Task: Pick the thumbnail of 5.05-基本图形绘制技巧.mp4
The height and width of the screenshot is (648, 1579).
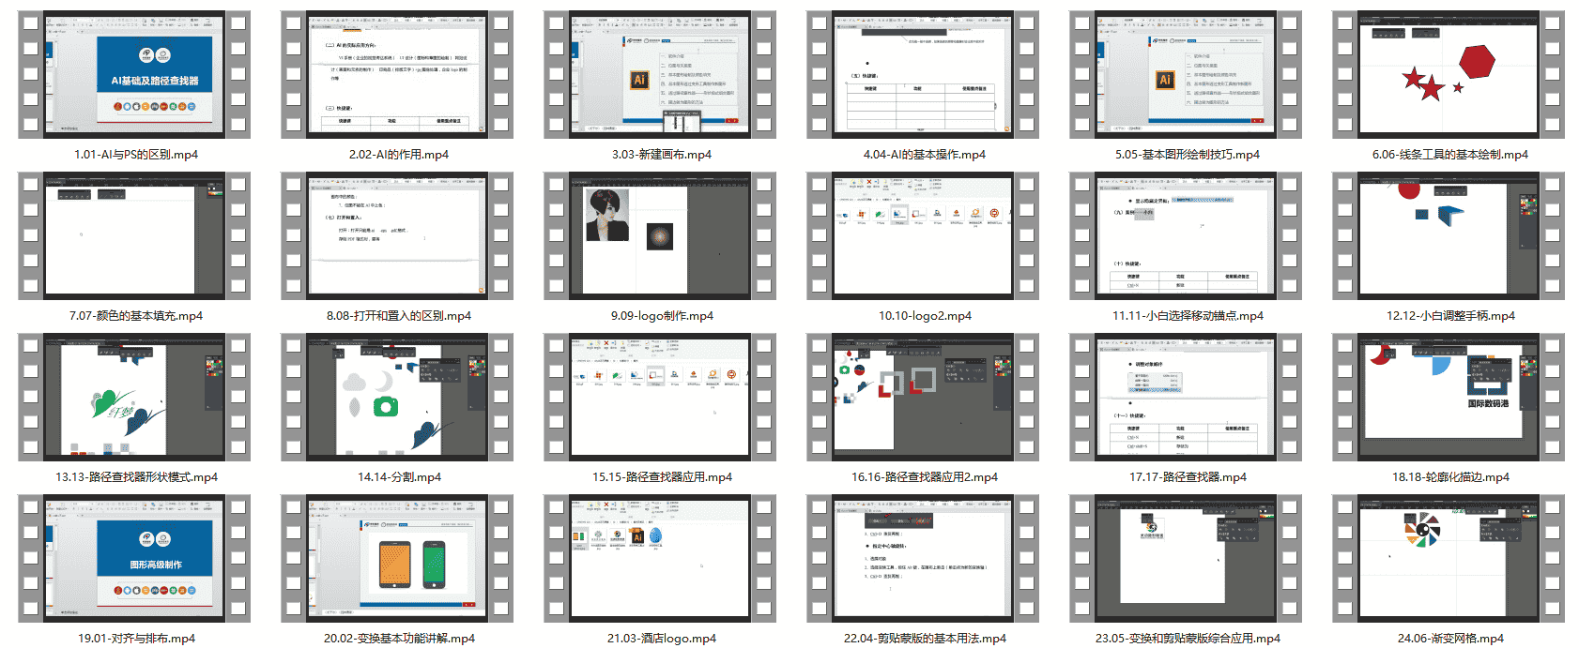Action: 1186,75
